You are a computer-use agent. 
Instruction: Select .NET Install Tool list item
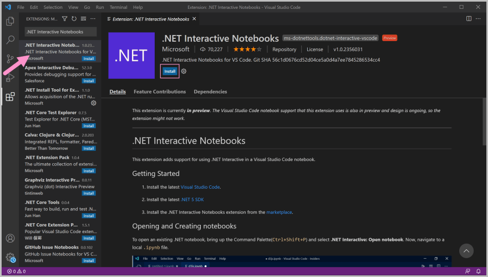pos(60,97)
